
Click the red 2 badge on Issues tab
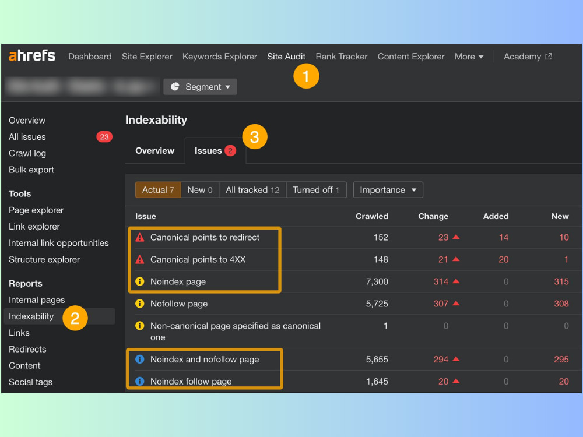pyautogui.click(x=230, y=151)
